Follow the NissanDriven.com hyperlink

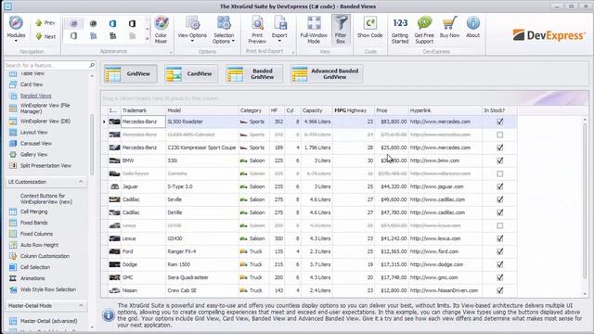pos(444,290)
